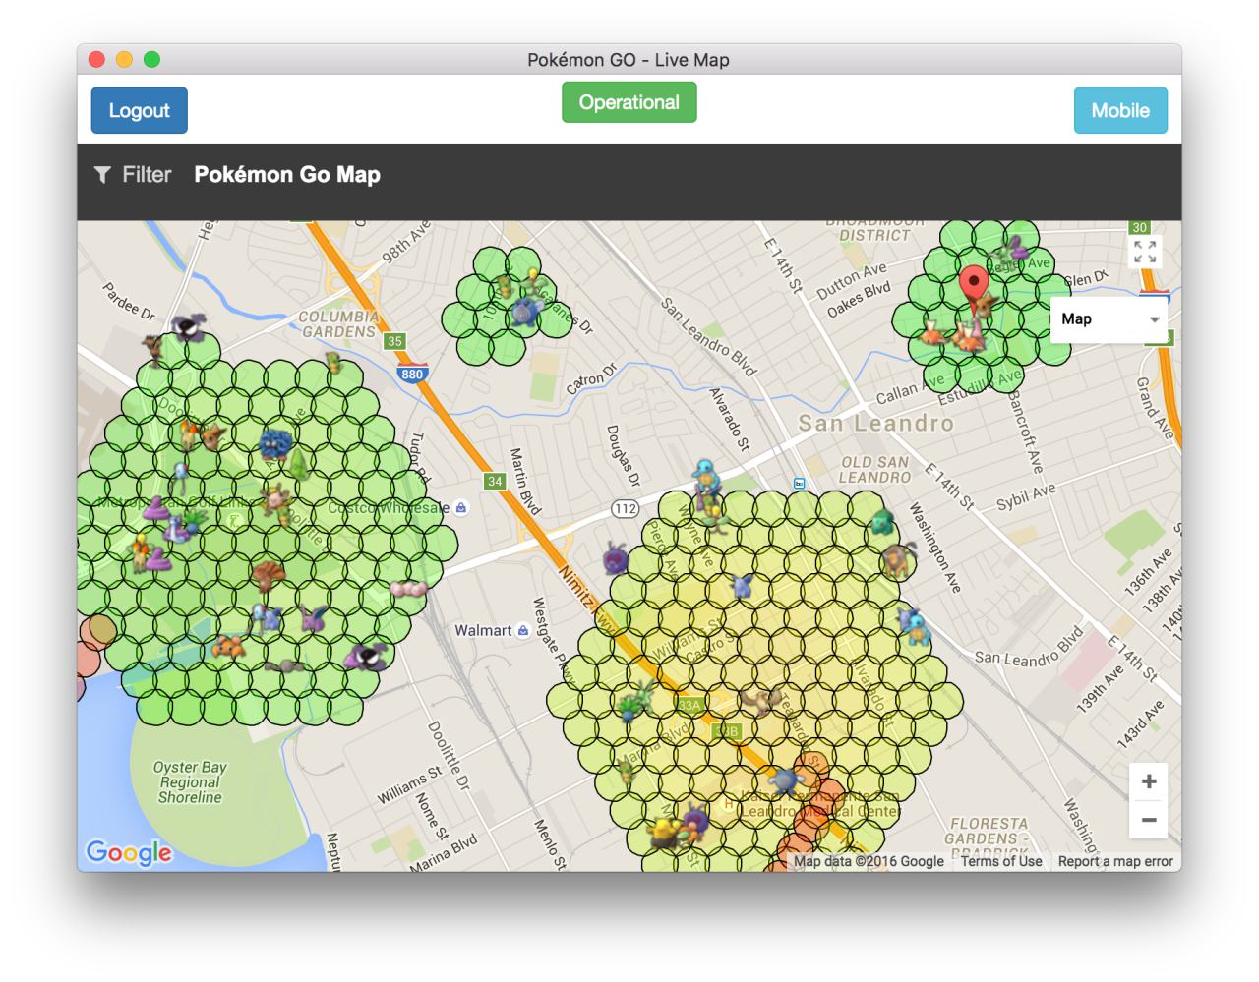Click the OLD SAN LEANDRO label
1259x982 pixels.
pos(875,470)
